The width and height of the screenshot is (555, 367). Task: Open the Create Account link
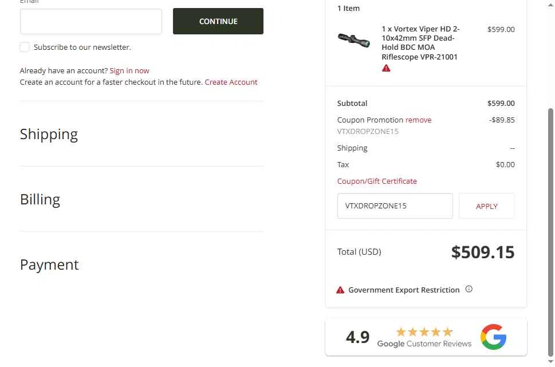[x=231, y=82]
